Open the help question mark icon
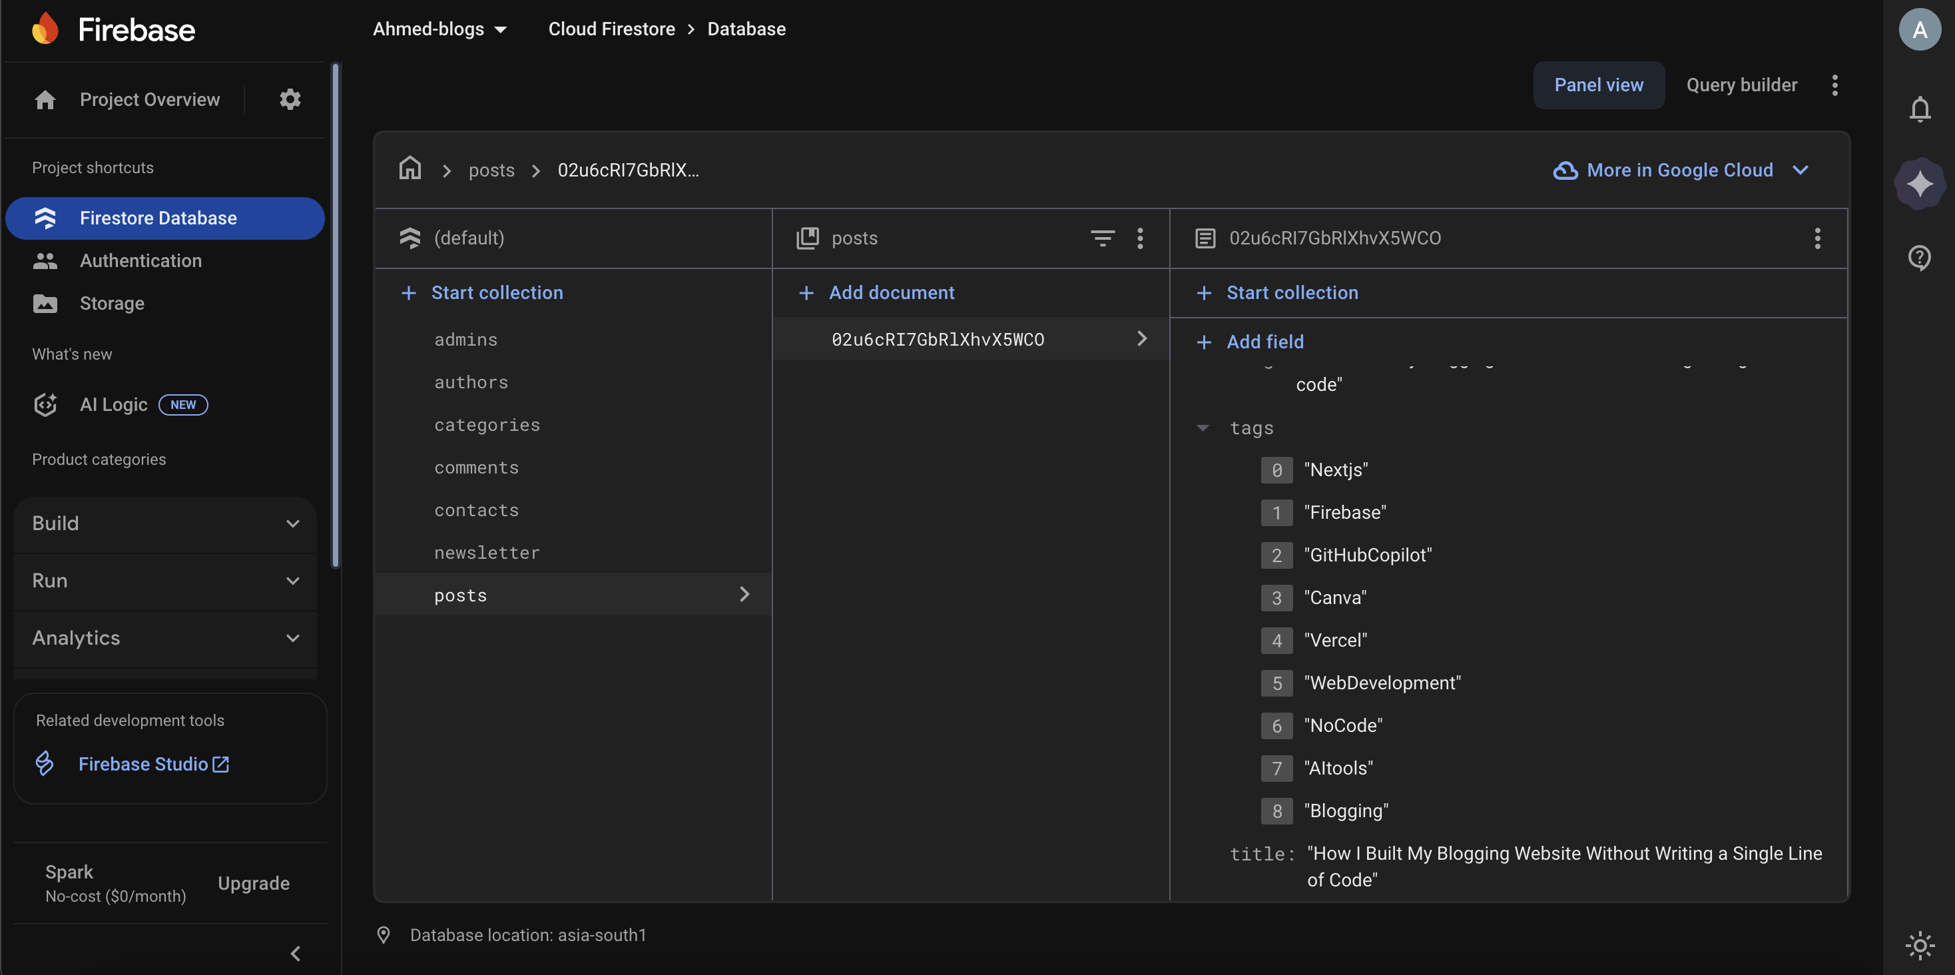The height and width of the screenshot is (975, 1955). pos(1920,258)
